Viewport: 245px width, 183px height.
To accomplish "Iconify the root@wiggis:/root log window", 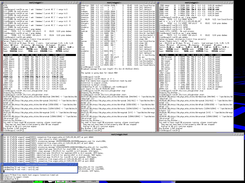I will [x=234, y=135].
